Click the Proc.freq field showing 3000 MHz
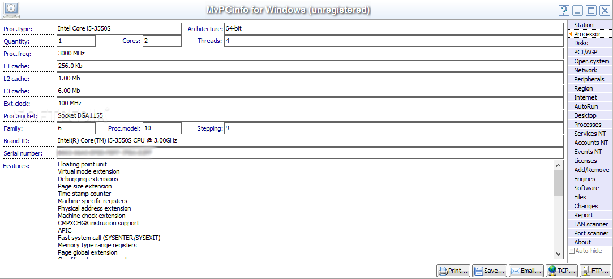 310,53
